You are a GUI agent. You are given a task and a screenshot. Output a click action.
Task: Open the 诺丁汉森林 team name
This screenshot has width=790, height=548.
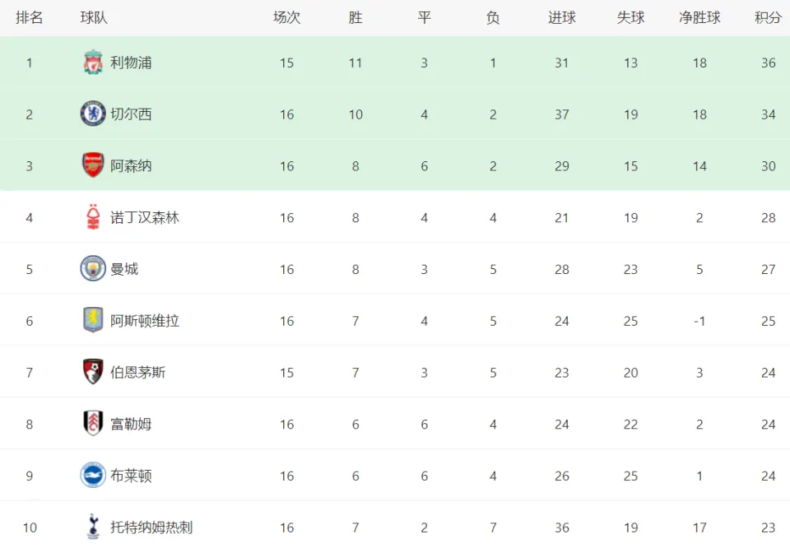[x=145, y=217]
